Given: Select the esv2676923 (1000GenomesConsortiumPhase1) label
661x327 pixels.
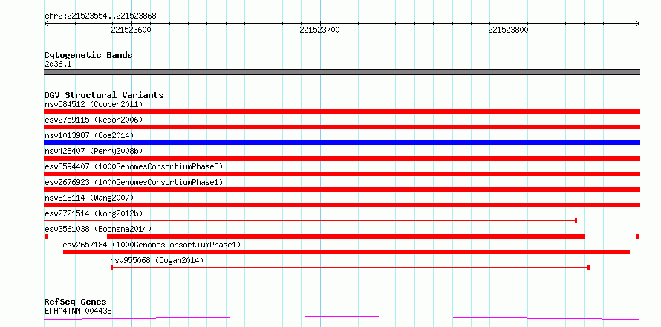Looking at the screenshot, I should (134, 182).
